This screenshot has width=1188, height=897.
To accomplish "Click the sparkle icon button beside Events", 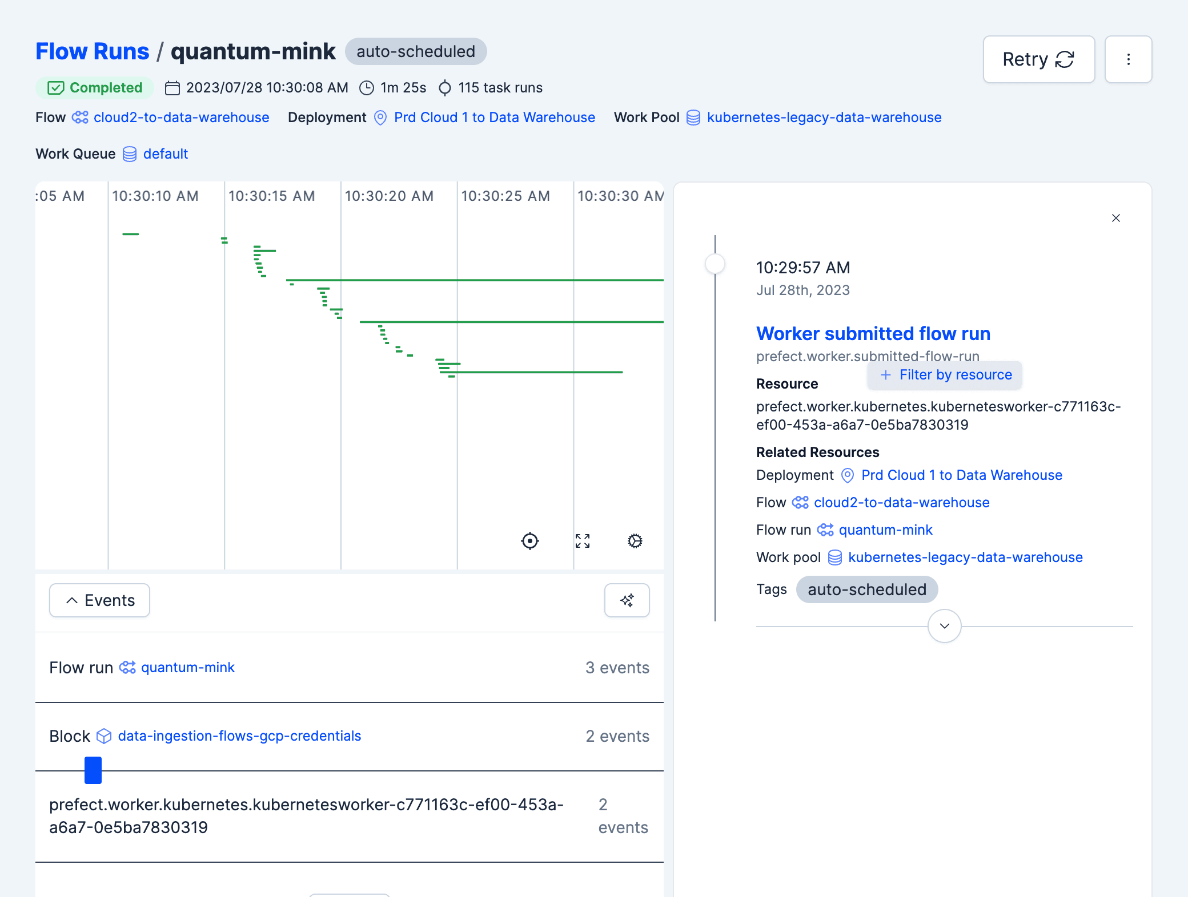I will click(x=627, y=600).
